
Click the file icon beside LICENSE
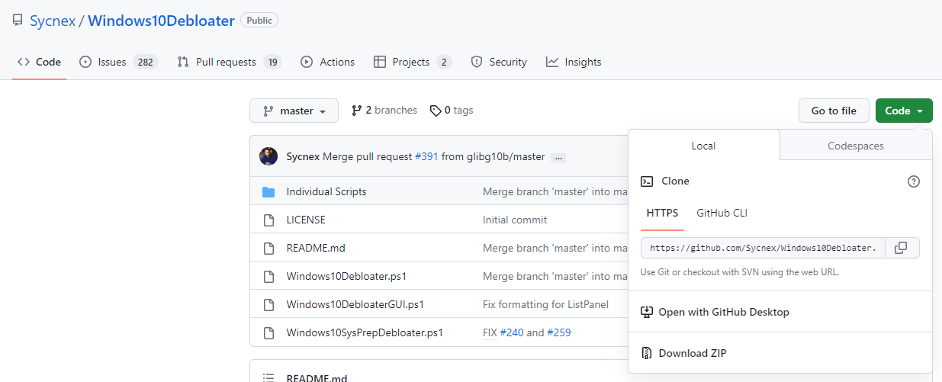(x=268, y=220)
